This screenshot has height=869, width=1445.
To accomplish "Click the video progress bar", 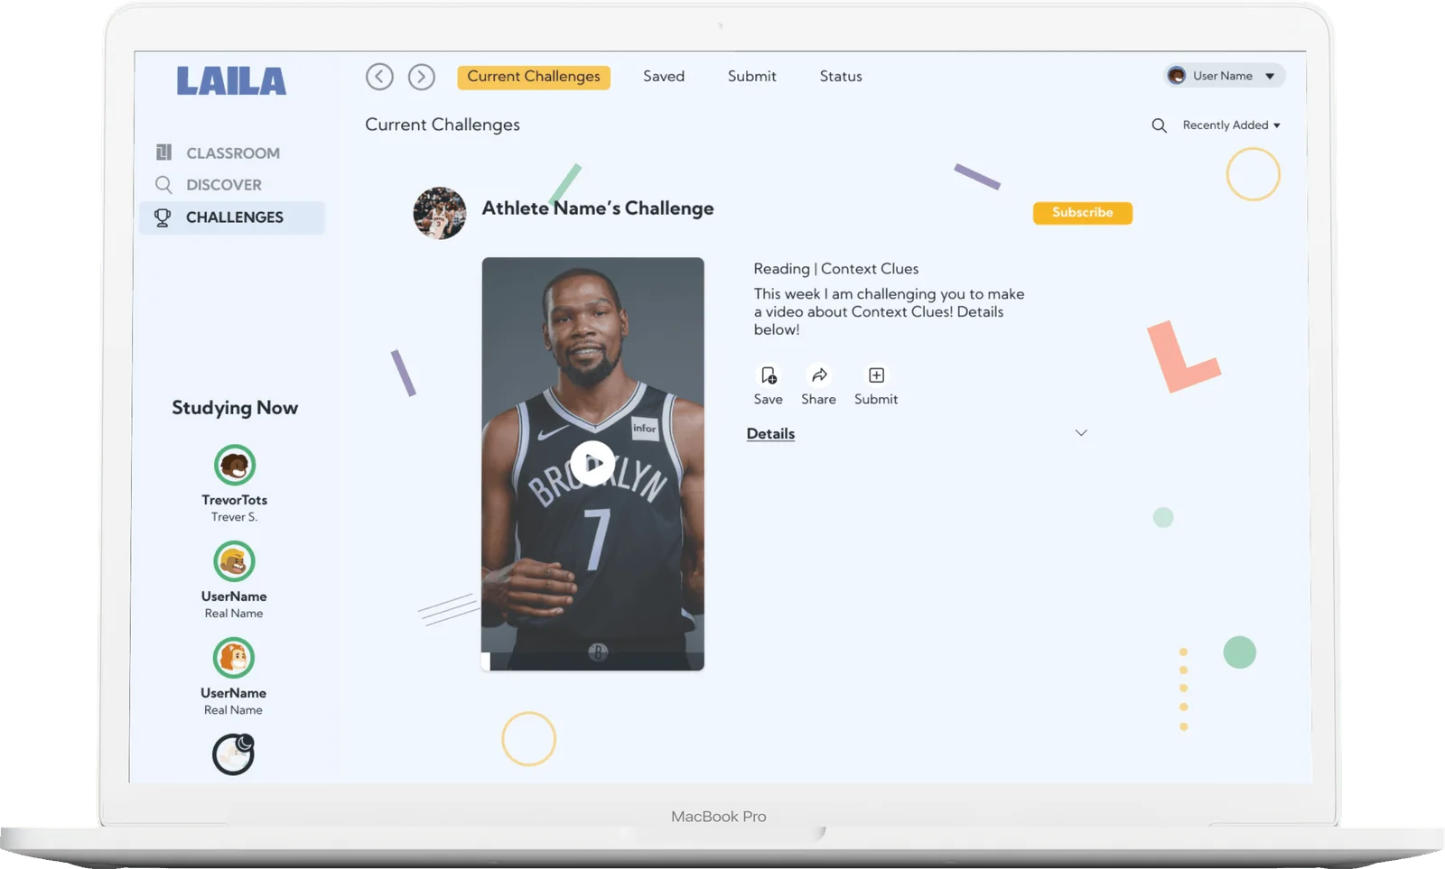I will pos(592,661).
